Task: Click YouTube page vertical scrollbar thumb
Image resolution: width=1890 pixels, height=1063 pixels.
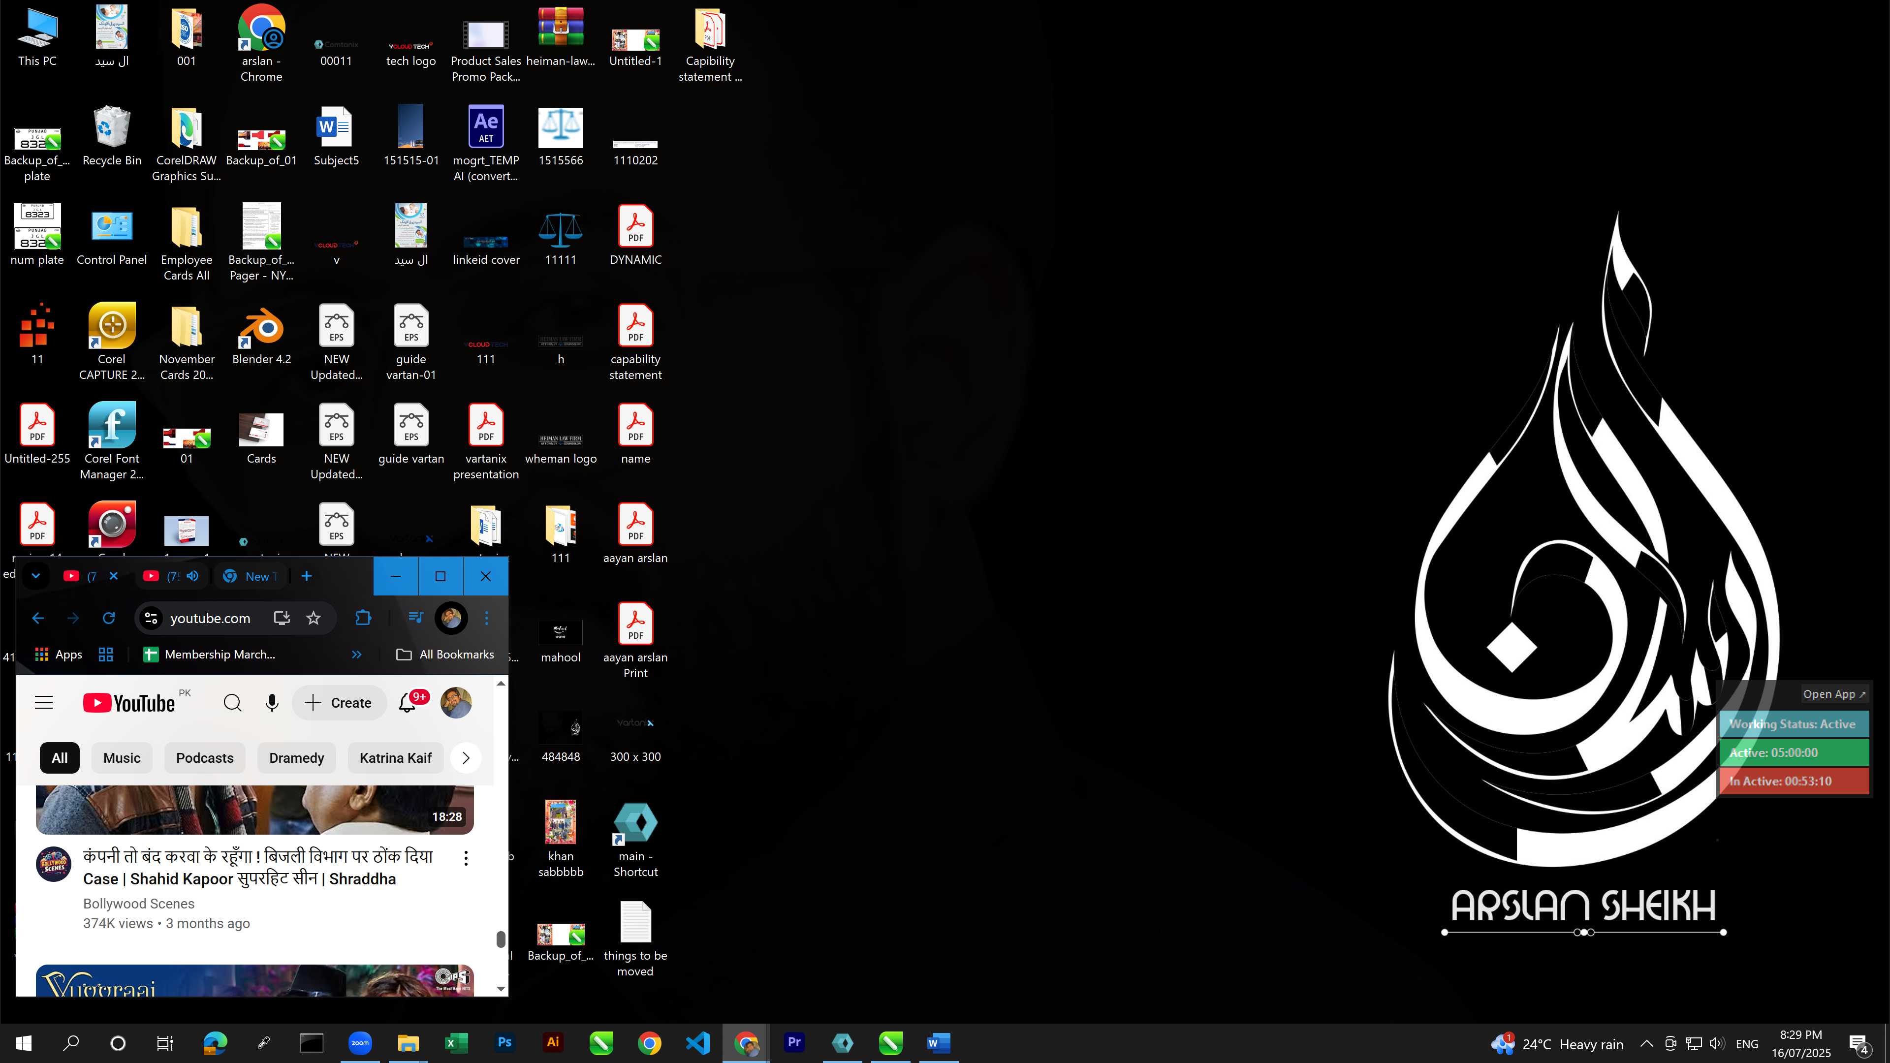Action: pyautogui.click(x=501, y=939)
